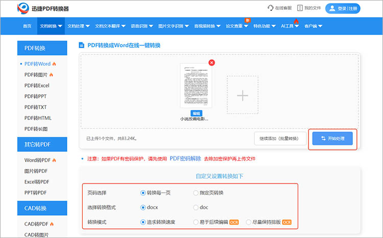Click the 在线客服 headset icon
This screenshot has width=383, height=238.
tap(270, 8)
